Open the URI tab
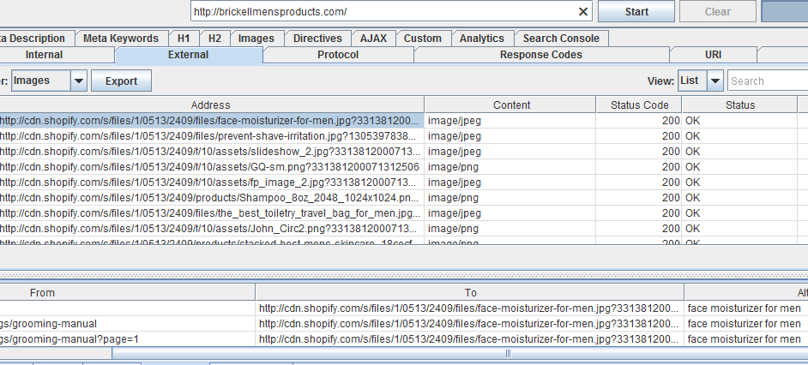This screenshot has height=365, width=808. click(713, 55)
